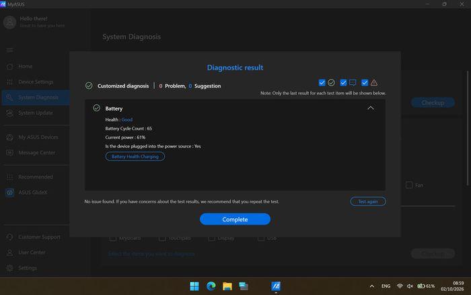Open the Windows Start menu icon
Viewport: 471px width, 295px height.
click(x=194, y=286)
